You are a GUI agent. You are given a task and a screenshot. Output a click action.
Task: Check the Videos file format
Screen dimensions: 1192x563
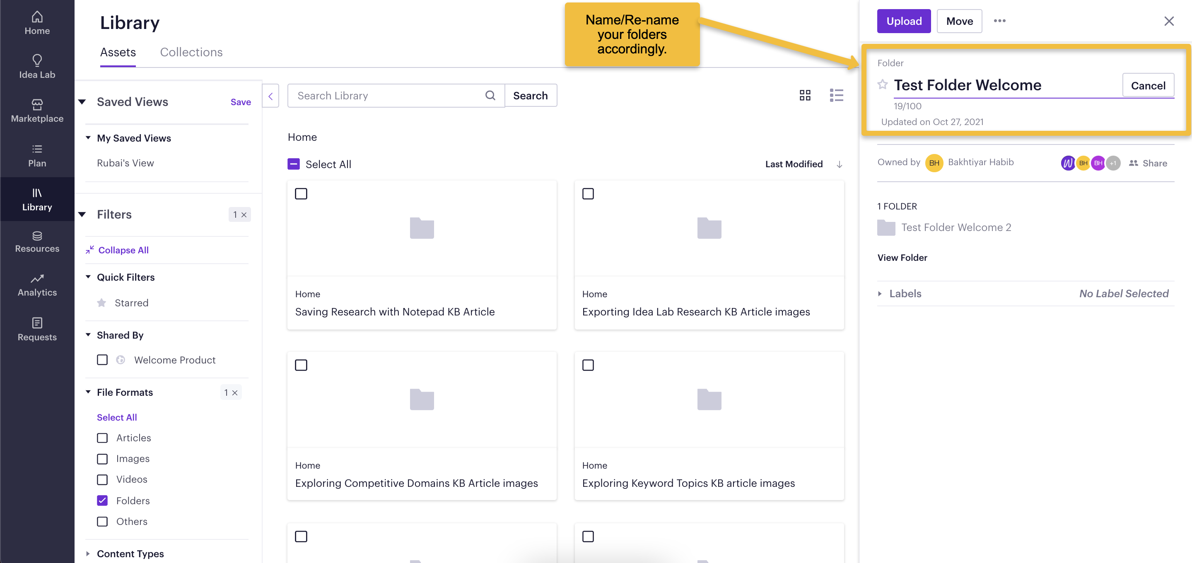tap(102, 479)
